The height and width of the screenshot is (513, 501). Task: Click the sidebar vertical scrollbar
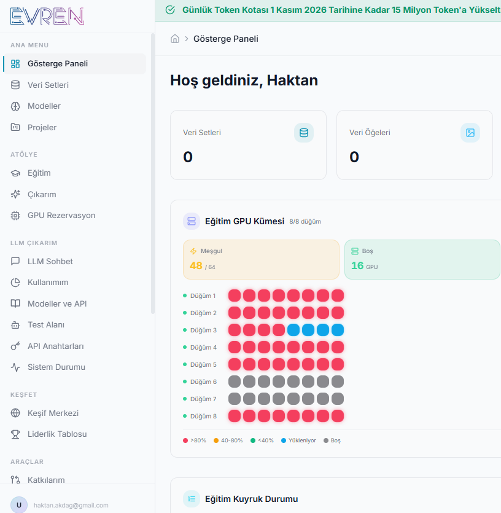152,173
